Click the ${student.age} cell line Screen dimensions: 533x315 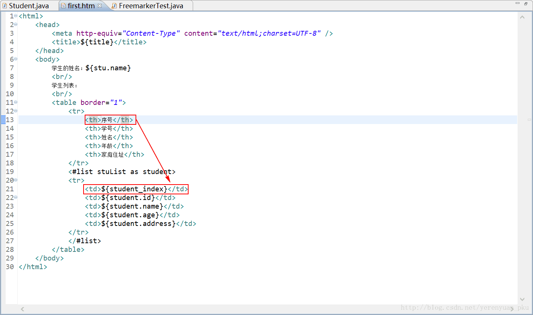pos(132,215)
